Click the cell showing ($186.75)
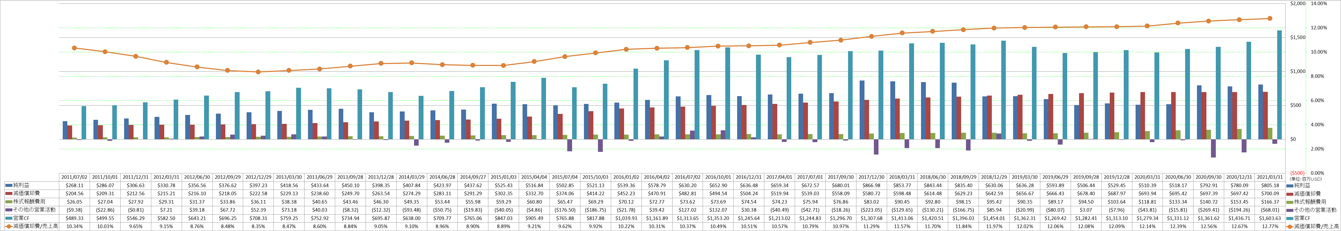 (x=596, y=210)
